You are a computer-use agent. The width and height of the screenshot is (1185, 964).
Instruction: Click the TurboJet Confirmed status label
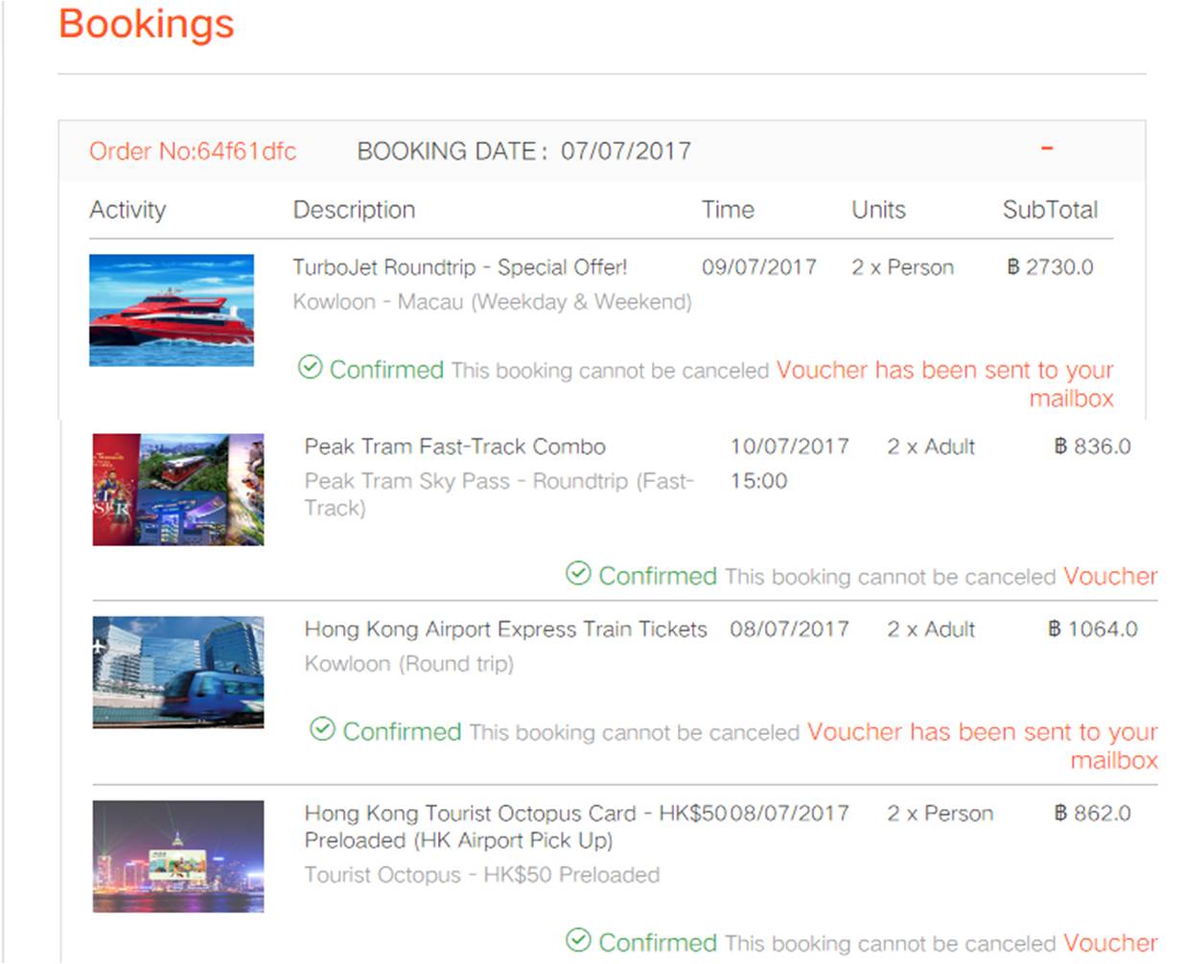pyautogui.click(x=386, y=370)
